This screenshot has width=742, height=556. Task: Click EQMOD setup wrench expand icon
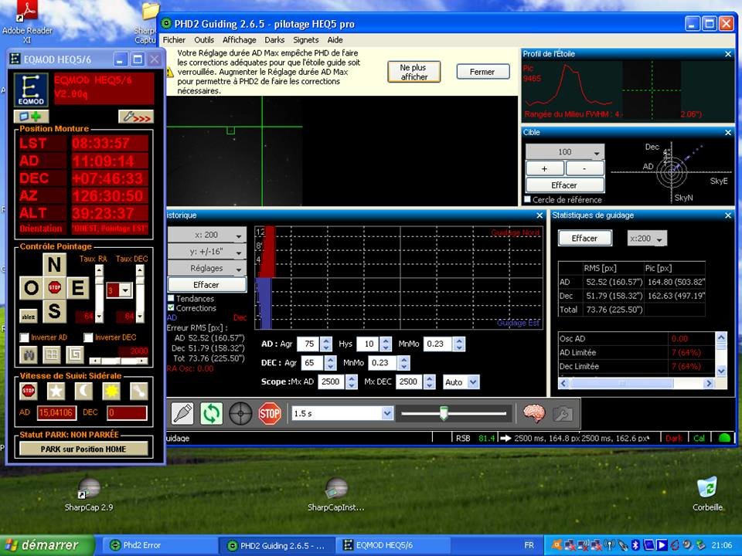click(x=136, y=117)
